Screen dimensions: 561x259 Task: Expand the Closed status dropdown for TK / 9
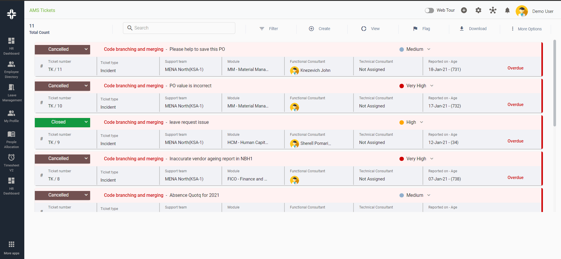click(x=86, y=122)
